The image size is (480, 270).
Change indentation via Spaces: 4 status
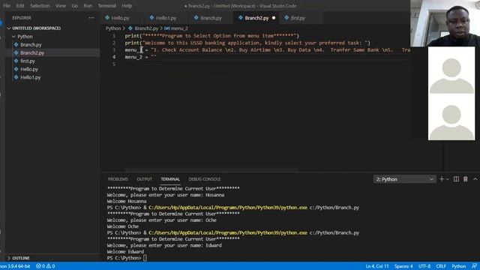tap(403, 266)
